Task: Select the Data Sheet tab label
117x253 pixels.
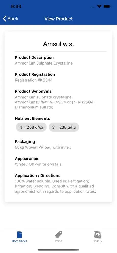Action: (x=20, y=241)
